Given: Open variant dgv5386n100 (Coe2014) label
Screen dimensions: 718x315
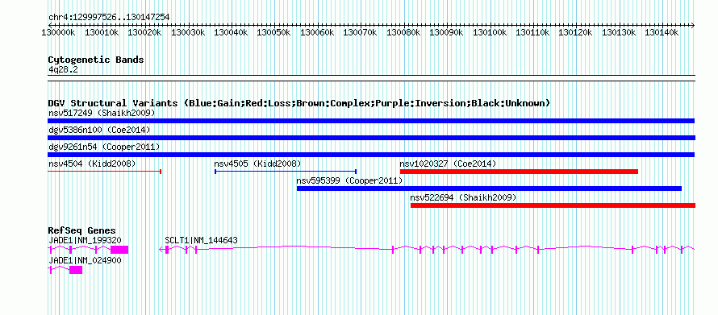Looking at the screenshot, I should tap(99, 130).
